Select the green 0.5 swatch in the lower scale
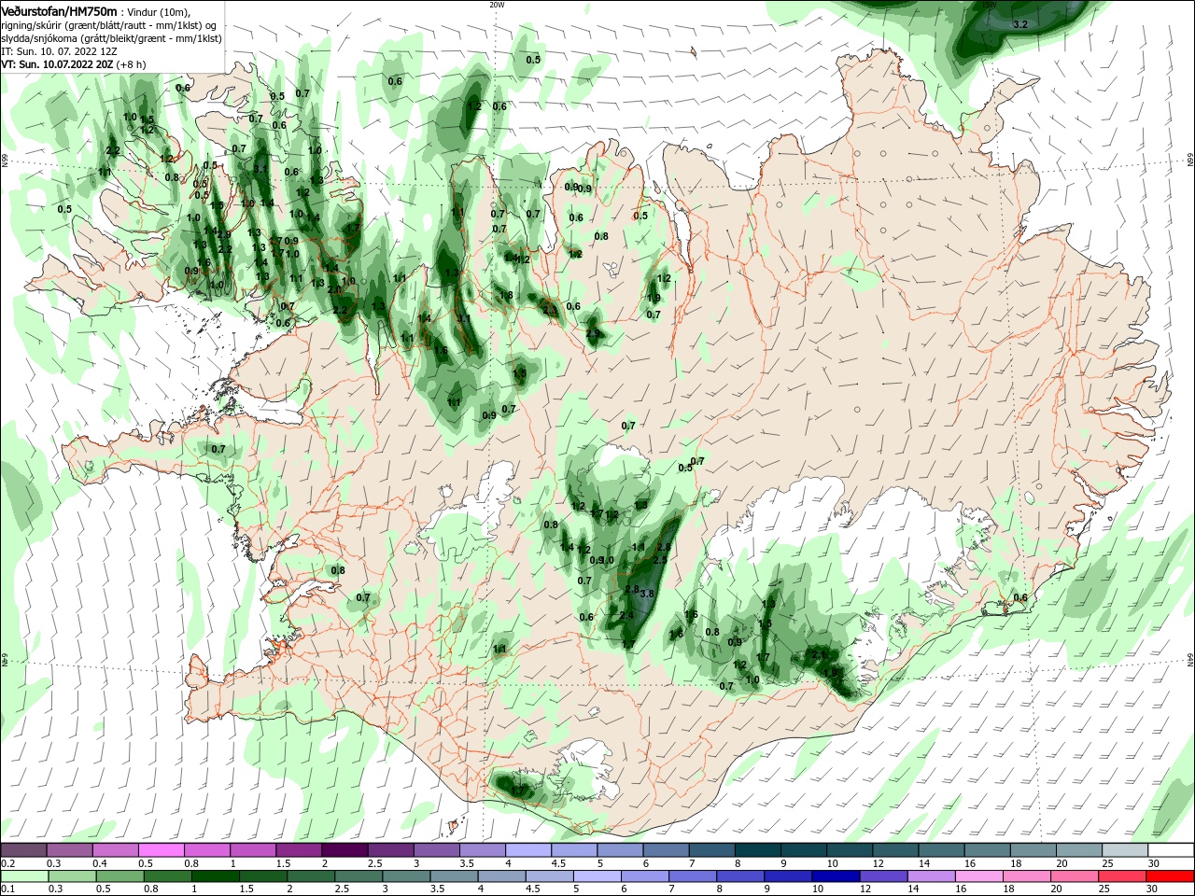The image size is (1195, 896). [119, 876]
